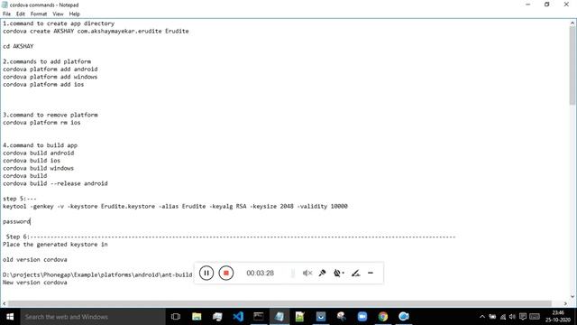Click '2.commands to add platform' heading
The width and height of the screenshot is (577, 325).
coord(47,61)
